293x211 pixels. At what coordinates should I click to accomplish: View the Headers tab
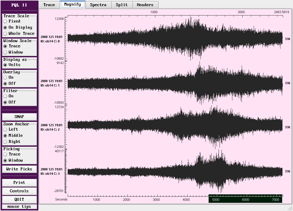click(145, 5)
